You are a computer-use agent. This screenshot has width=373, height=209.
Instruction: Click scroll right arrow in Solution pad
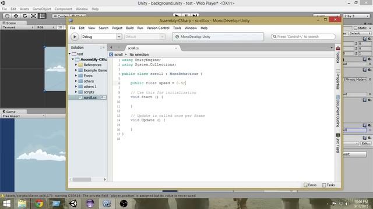[105, 179]
